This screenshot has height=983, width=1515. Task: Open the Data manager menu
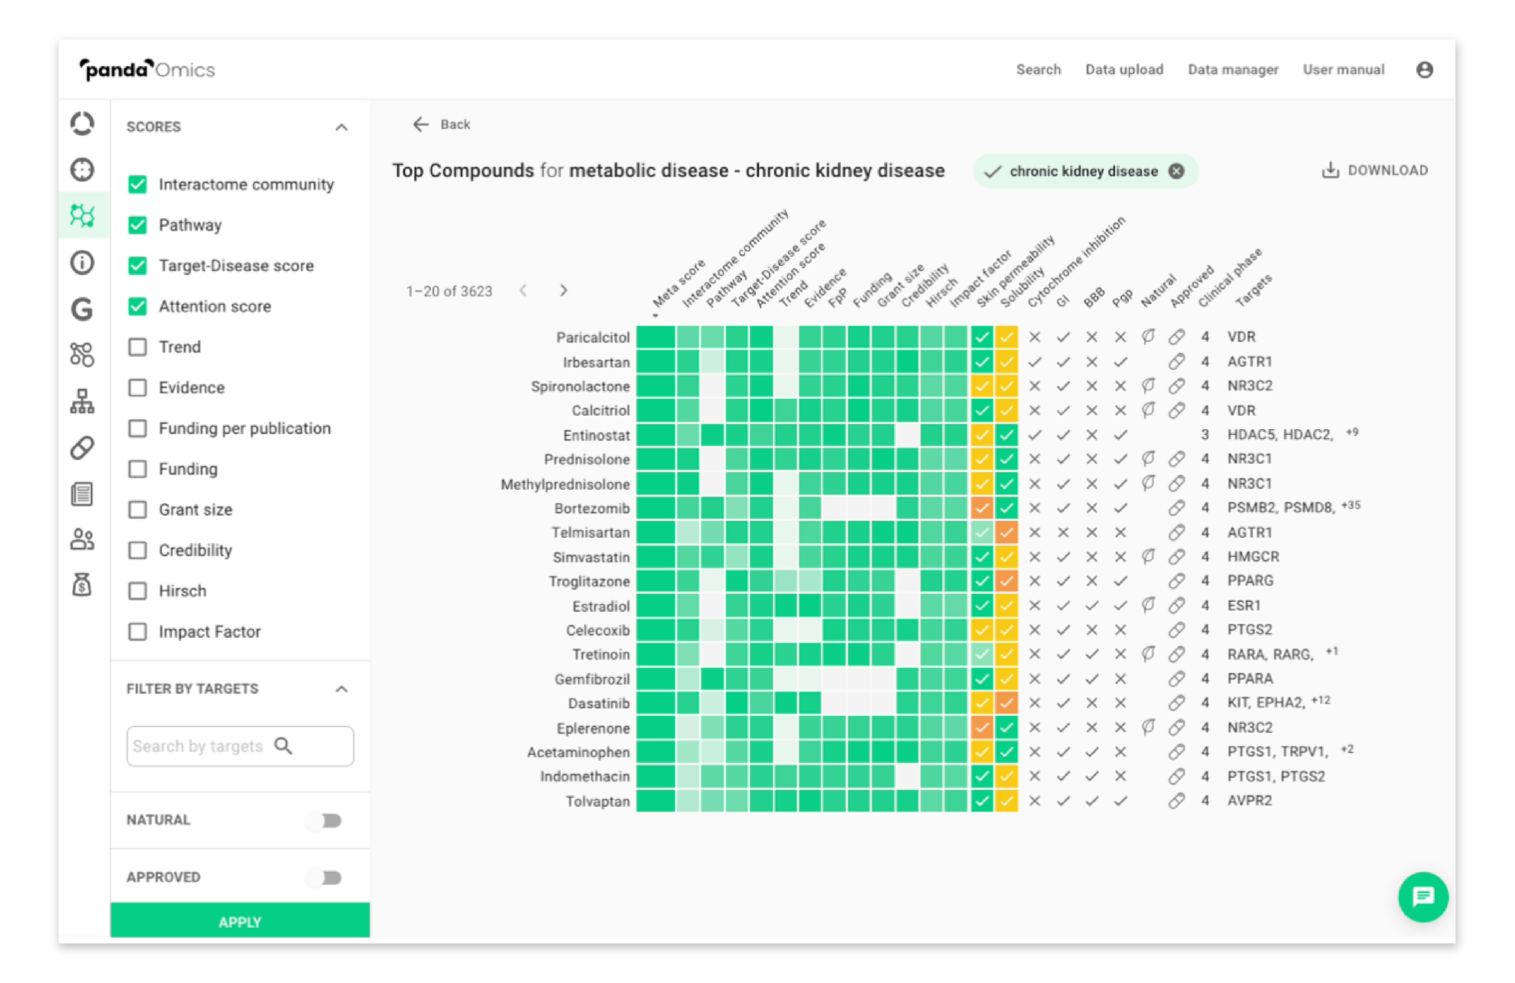pyautogui.click(x=1233, y=70)
